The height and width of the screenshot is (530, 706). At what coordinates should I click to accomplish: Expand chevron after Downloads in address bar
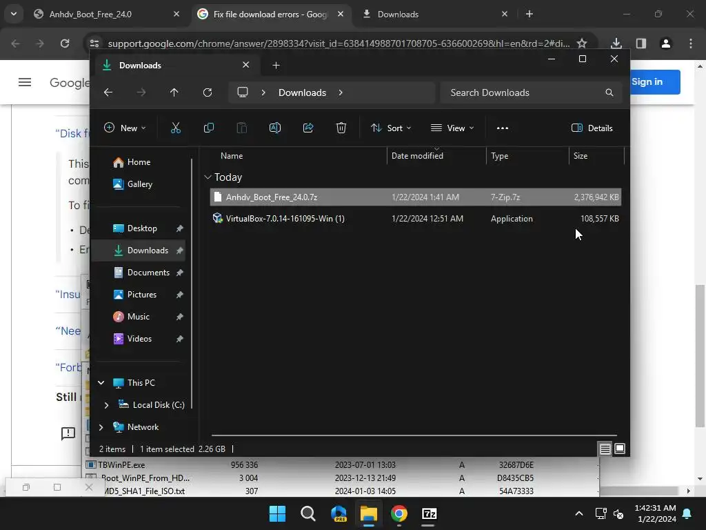tap(341, 92)
